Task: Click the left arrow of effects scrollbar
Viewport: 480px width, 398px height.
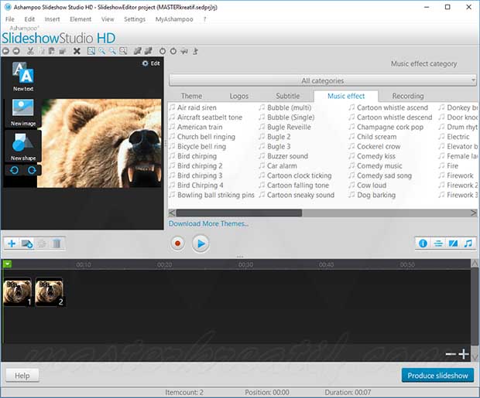Action: pos(172,213)
